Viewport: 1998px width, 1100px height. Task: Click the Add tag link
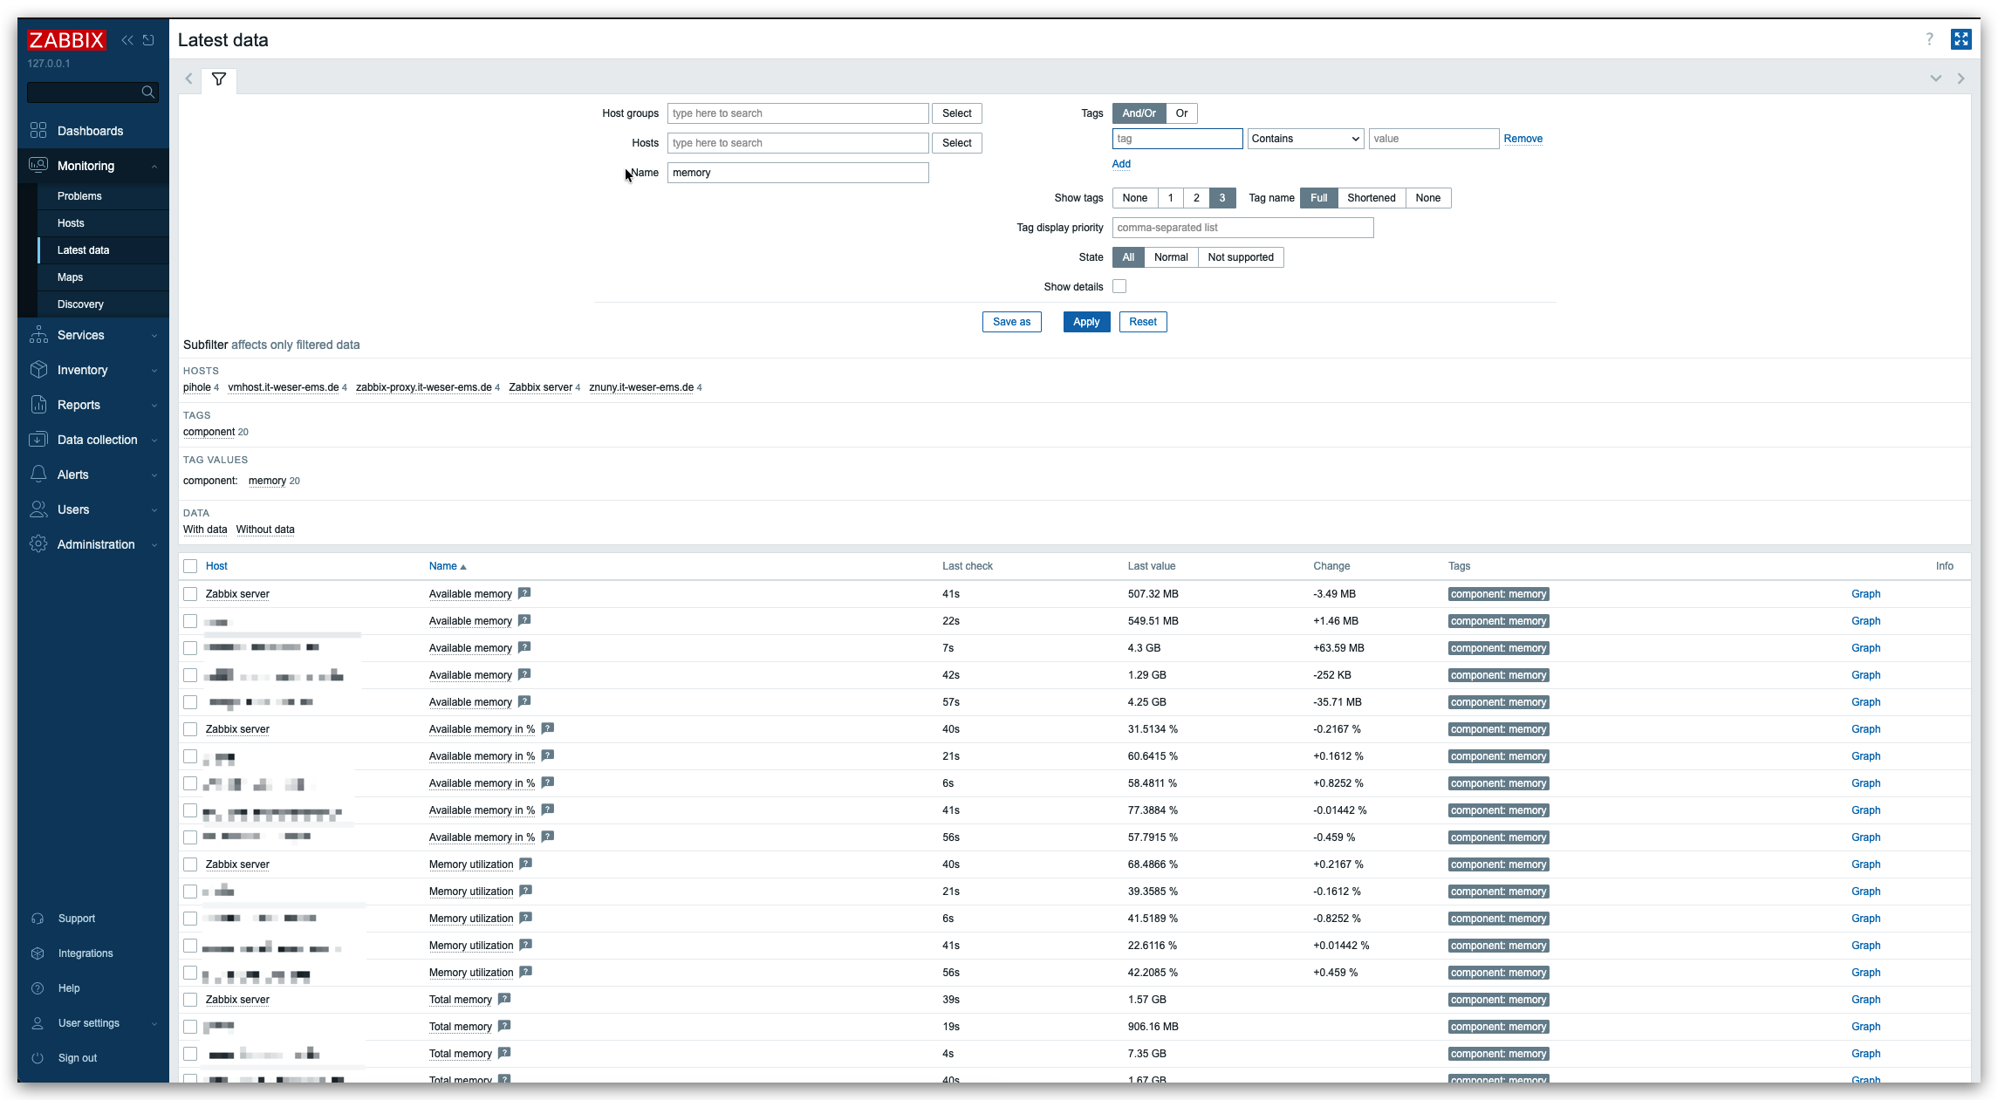click(x=1121, y=164)
